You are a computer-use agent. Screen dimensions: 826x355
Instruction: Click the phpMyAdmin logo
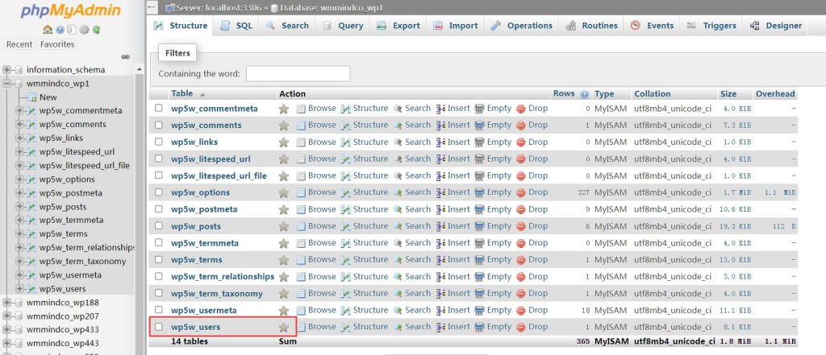[71, 11]
